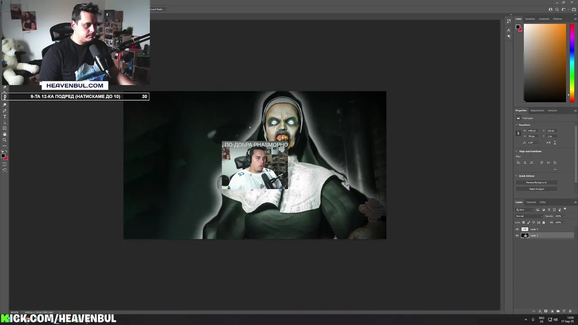Delete layer trash icon at Layers bottom
This screenshot has width=578, height=325.
(x=570, y=311)
